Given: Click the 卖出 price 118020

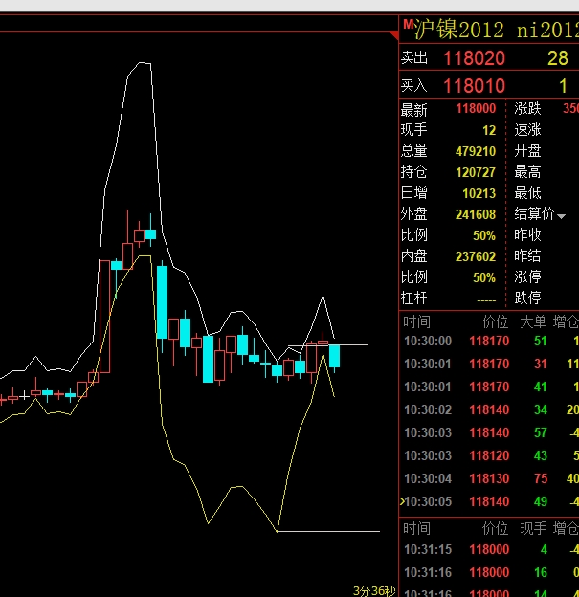Looking at the screenshot, I should click(474, 59).
